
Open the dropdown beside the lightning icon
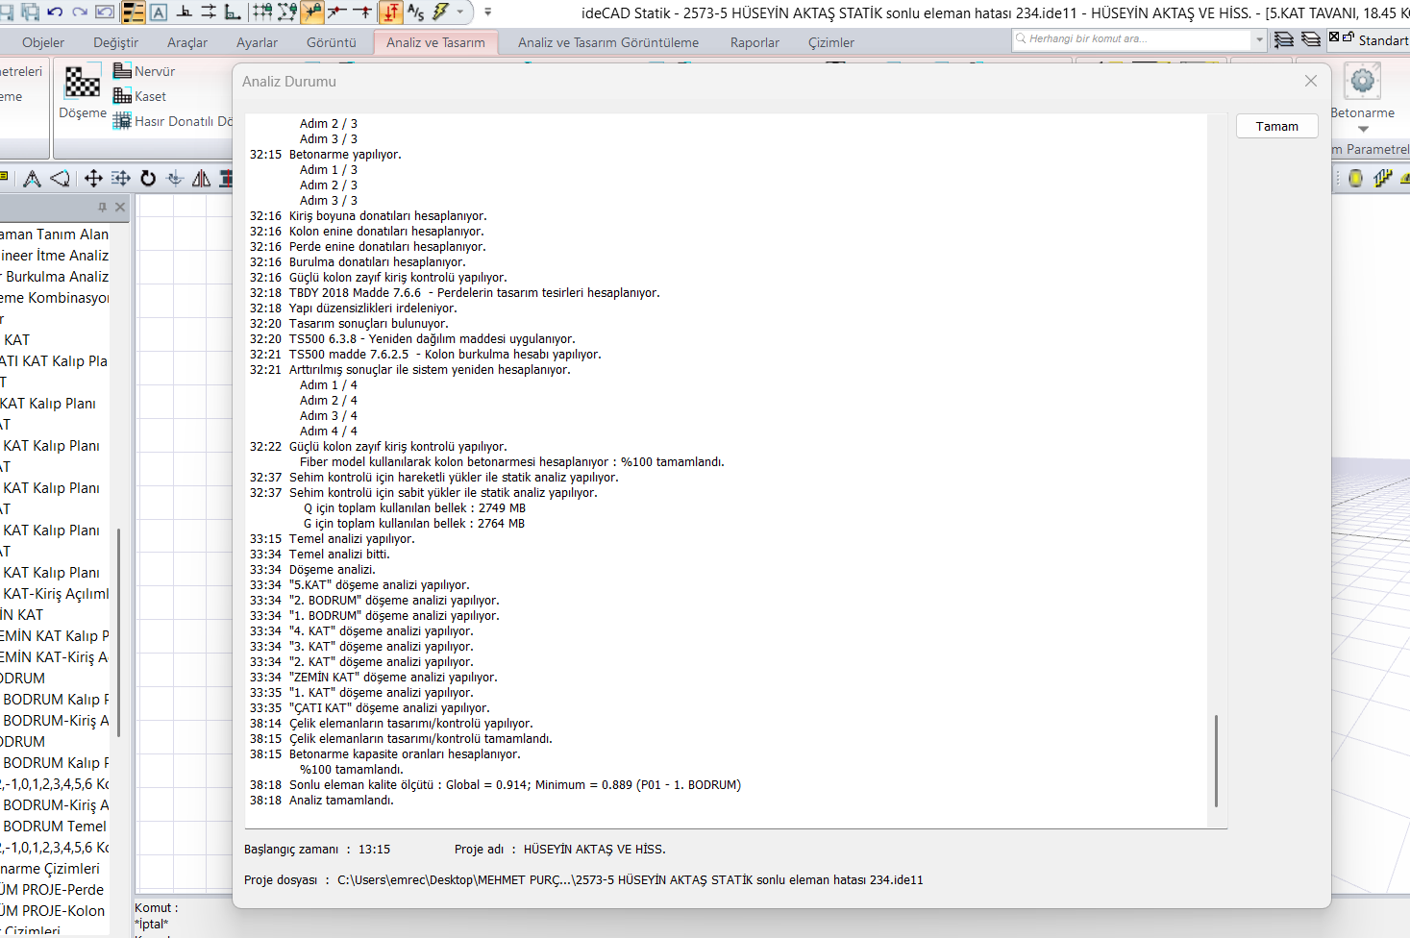(x=460, y=12)
